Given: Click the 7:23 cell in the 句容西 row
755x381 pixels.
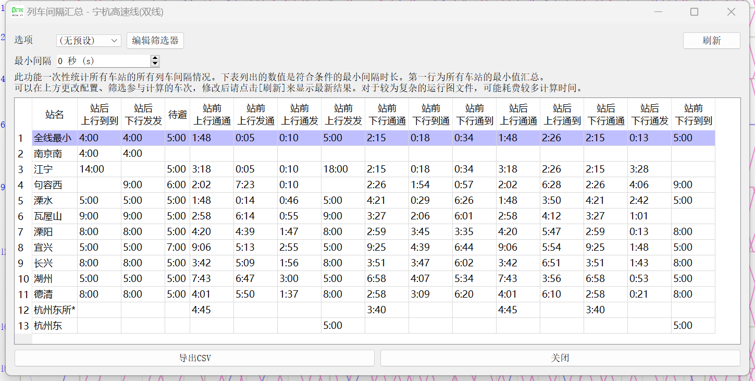Looking at the screenshot, I should tap(256, 185).
